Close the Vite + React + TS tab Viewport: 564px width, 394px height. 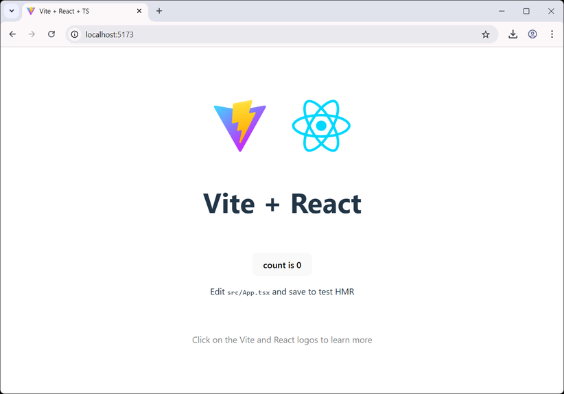(139, 11)
